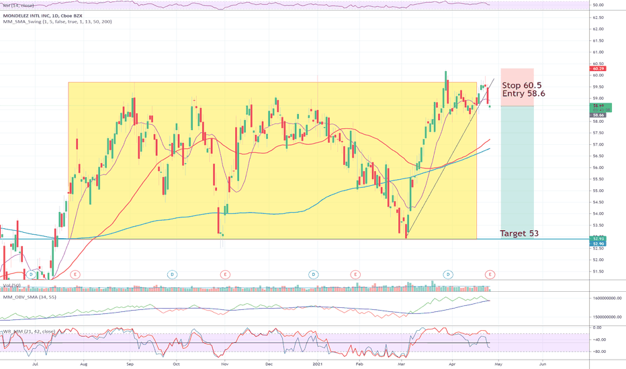Select the MONDELEZ INTL INC chart legend title

(43, 16)
